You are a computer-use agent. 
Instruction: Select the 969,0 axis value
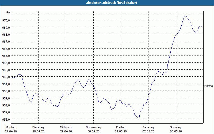tap(6, 28)
